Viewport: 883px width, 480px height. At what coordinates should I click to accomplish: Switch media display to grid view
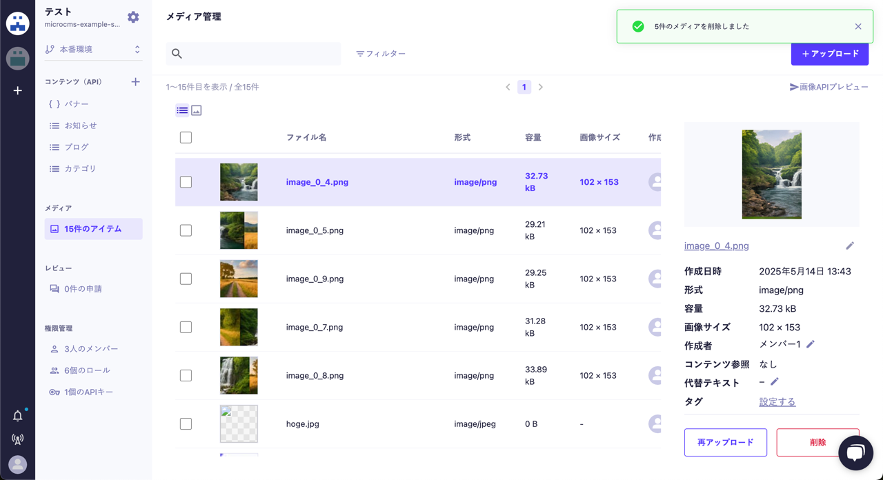(196, 110)
